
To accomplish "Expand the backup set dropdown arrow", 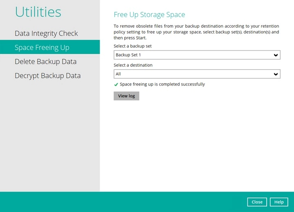I will tap(276, 55).
